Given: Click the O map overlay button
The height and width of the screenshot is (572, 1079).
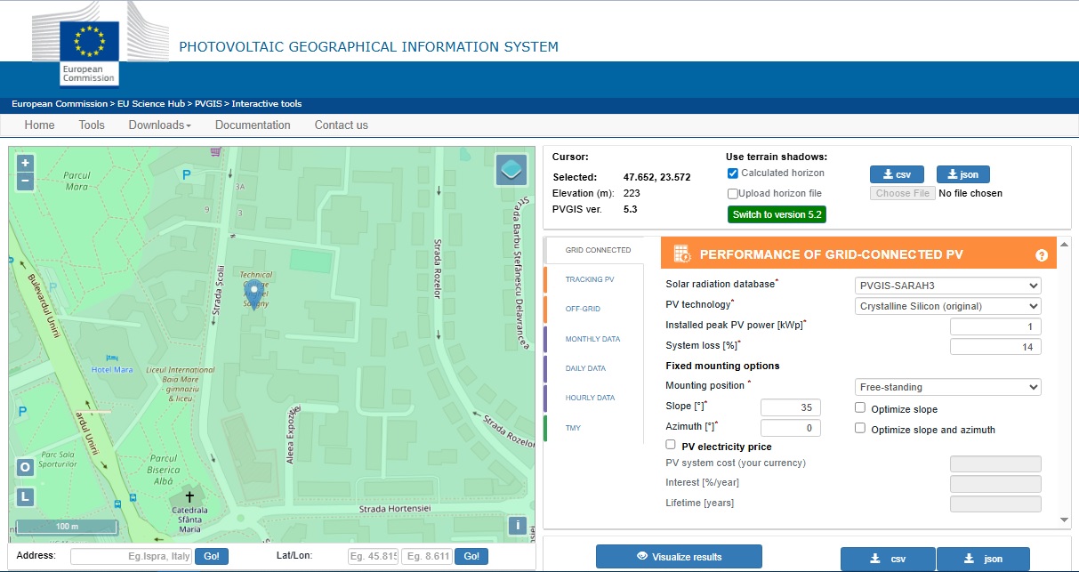Looking at the screenshot, I should (x=25, y=468).
